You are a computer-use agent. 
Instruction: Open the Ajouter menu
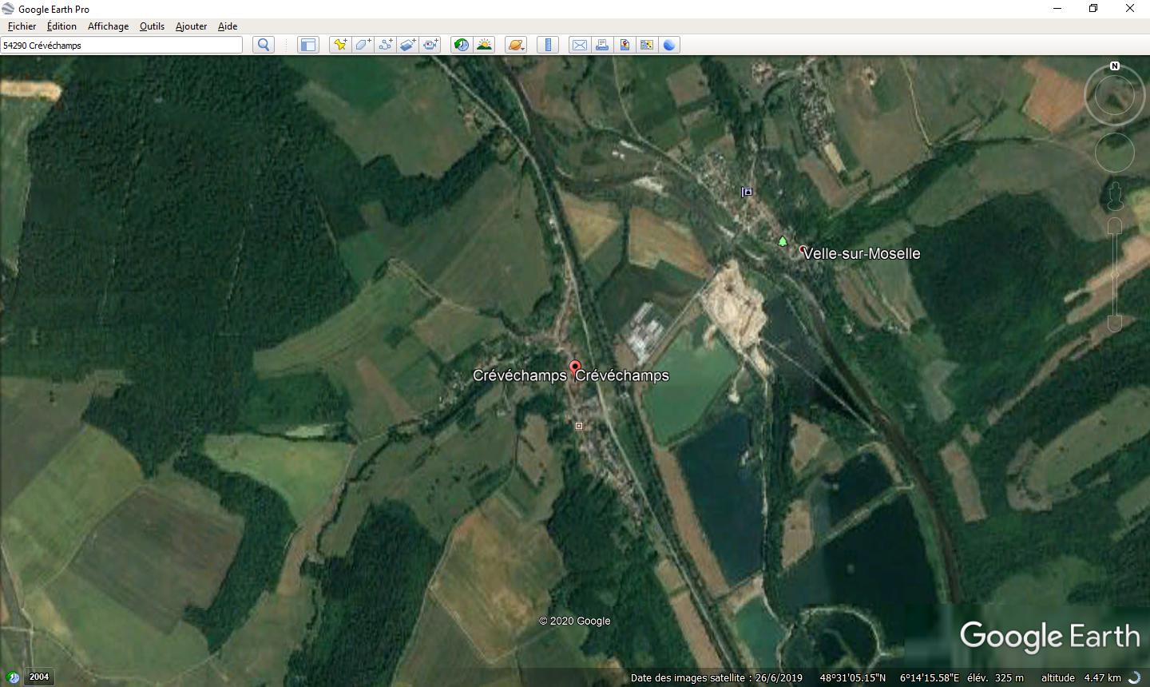click(x=191, y=26)
